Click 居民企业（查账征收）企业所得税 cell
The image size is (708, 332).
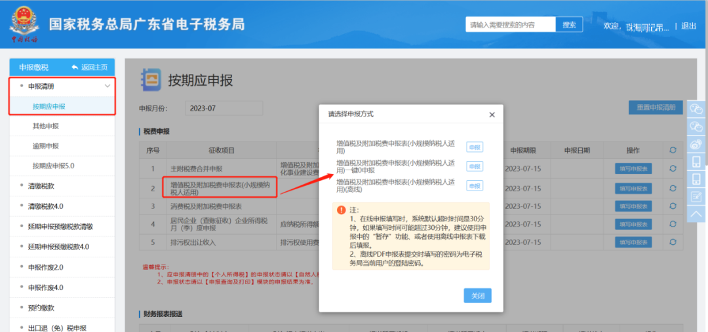tap(222, 224)
